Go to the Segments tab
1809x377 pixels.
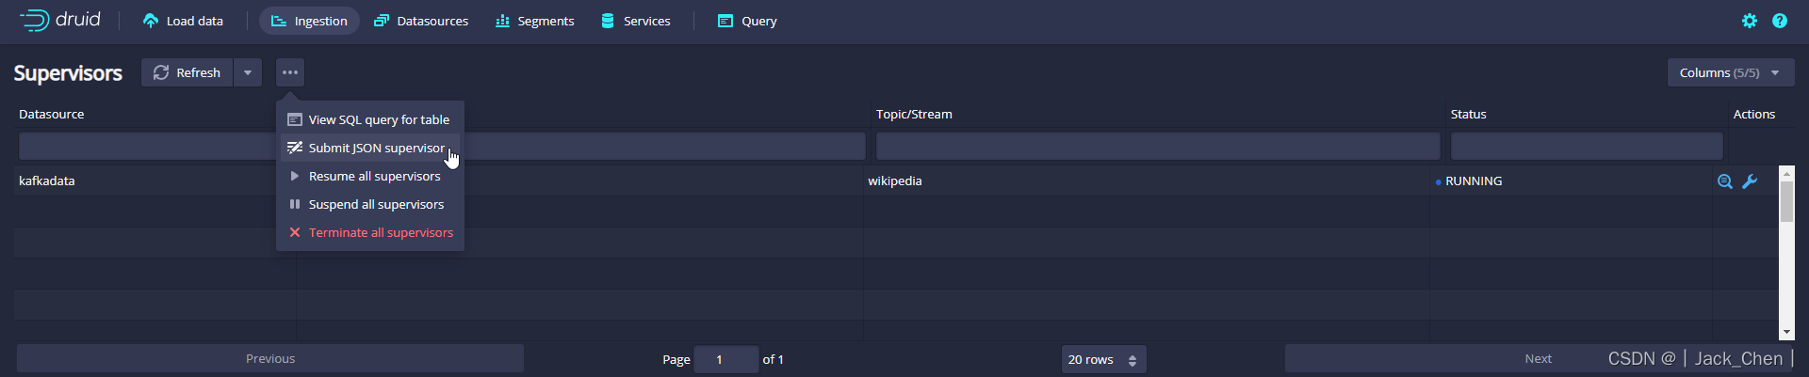coord(534,21)
